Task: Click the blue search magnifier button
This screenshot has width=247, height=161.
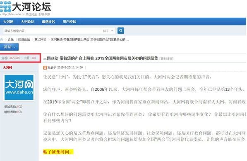Action: click(121, 31)
